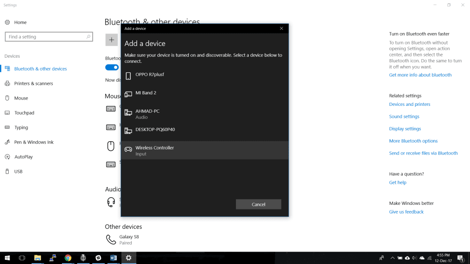Switch to Pen & Windows Ink settings

point(34,142)
